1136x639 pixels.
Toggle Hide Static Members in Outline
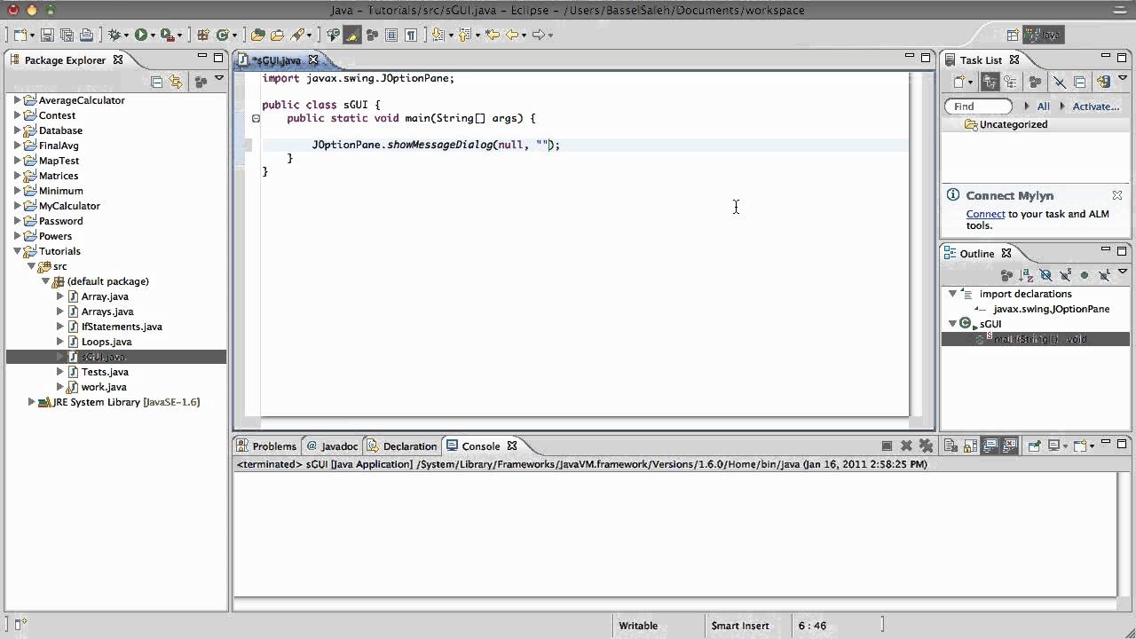click(x=1065, y=276)
